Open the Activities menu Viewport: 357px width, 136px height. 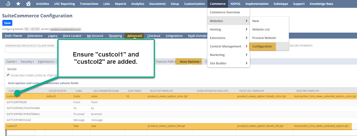tap(42, 4)
